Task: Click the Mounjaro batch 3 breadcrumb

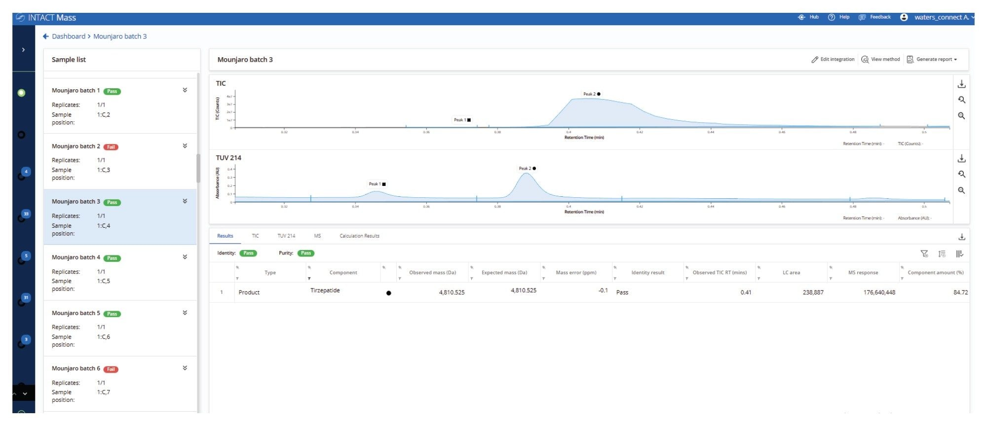Action: pyautogui.click(x=120, y=36)
